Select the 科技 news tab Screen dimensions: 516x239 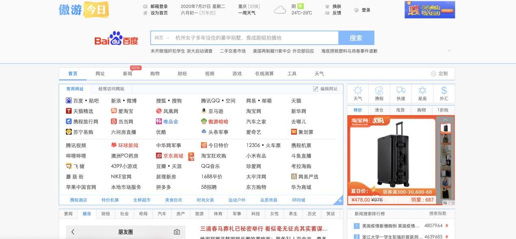(x=255, y=213)
